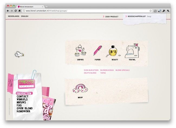Screen dimensions: 176x128
Task: Click the pink magazine cover thumbnail
Action: point(49,108)
